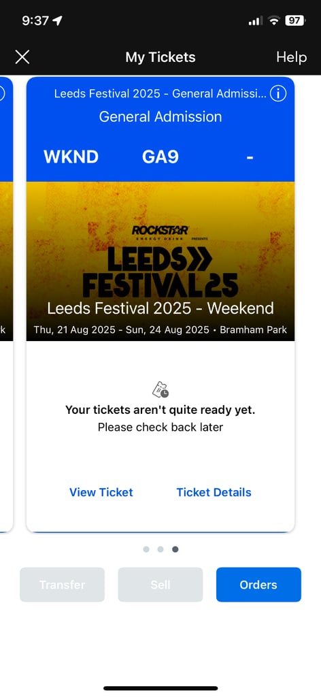The height and width of the screenshot is (697, 321).
Task: Tap the Rockstar Energy Drink logo
Action: [x=160, y=231]
